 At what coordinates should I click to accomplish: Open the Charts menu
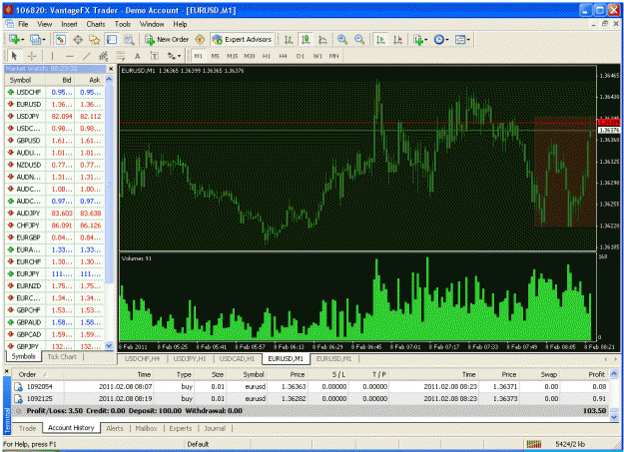click(96, 24)
